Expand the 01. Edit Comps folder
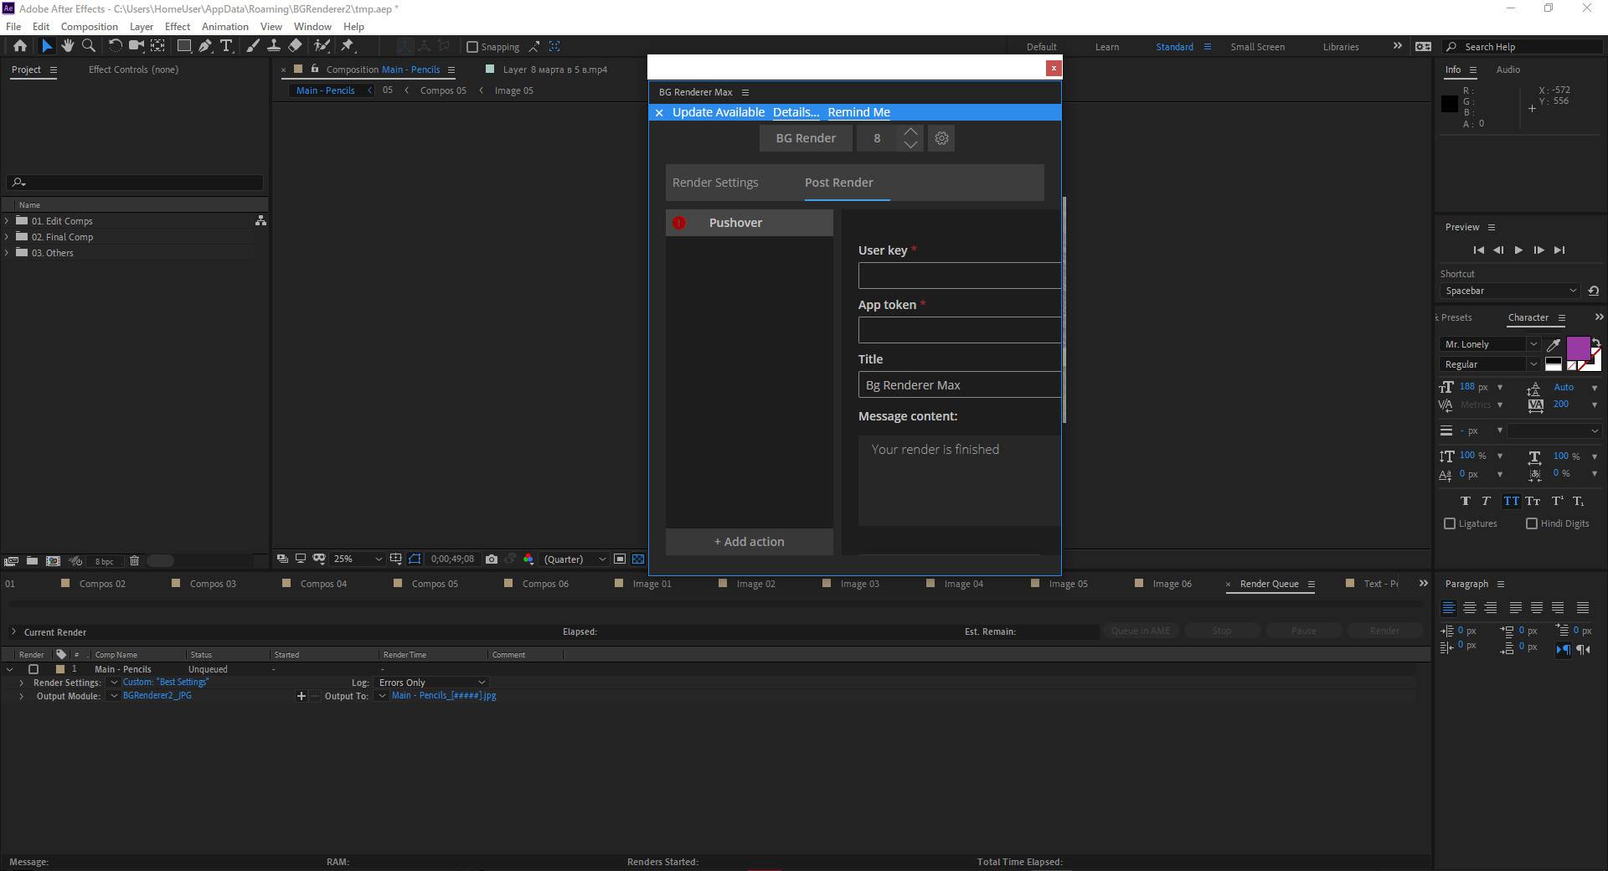Image resolution: width=1608 pixels, height=871 pixels. click(x=7, y=221)
